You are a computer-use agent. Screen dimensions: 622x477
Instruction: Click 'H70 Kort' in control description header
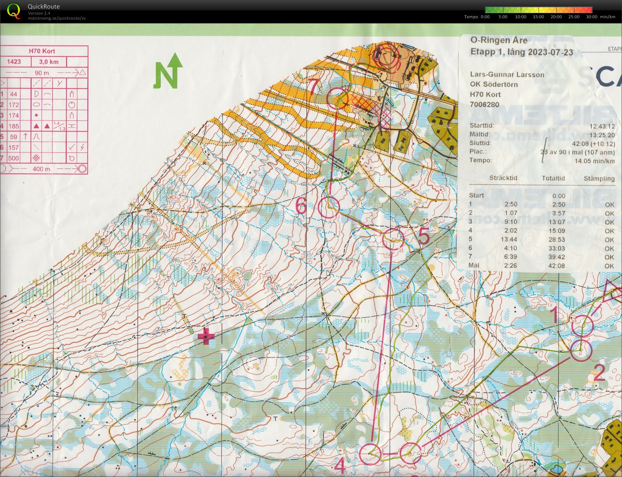click(x=42, y=51)
